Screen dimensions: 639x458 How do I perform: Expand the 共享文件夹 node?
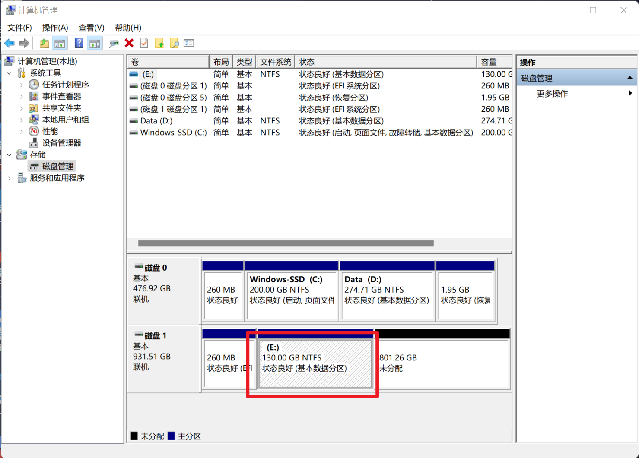pos(22,108)
